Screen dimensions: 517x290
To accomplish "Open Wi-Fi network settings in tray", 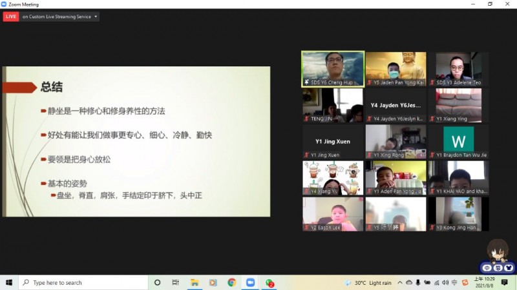I will (436, 282).
